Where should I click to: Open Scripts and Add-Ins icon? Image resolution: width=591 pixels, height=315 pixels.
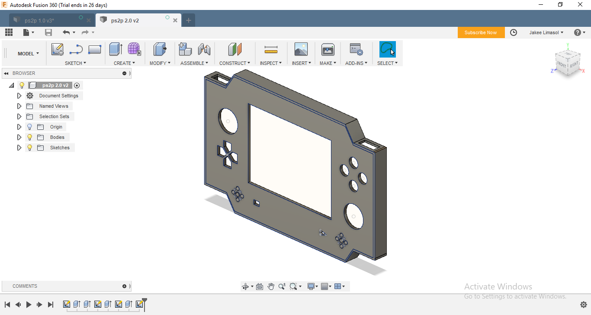pos(356,49)
